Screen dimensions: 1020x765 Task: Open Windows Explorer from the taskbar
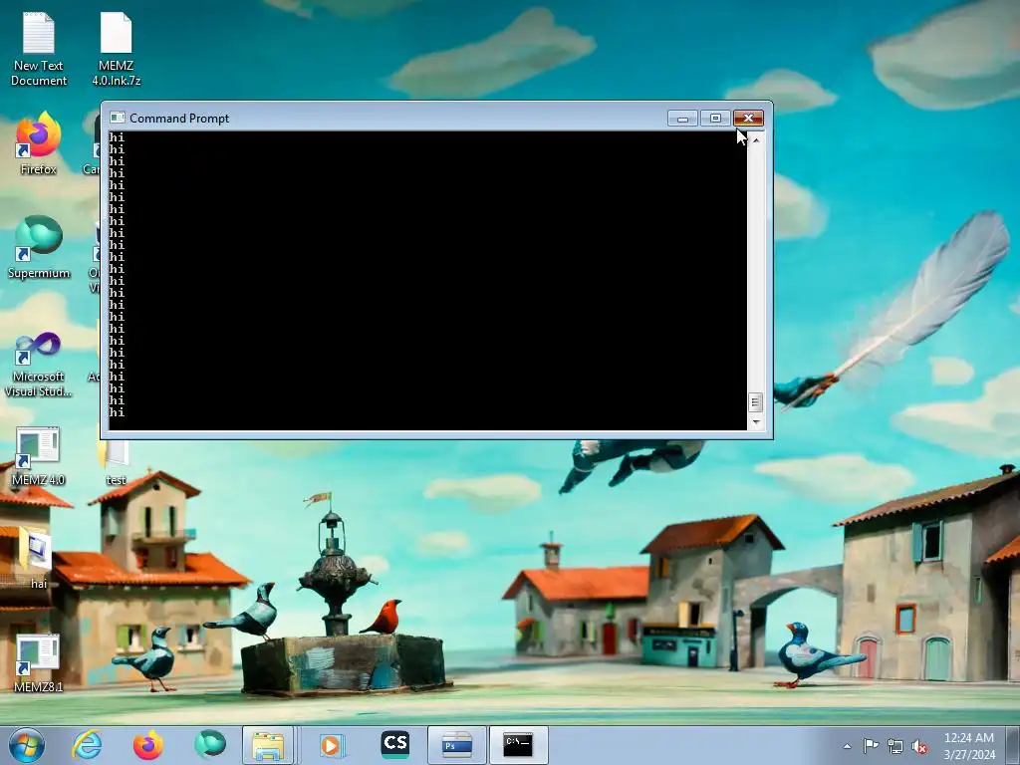click(268, 745)
